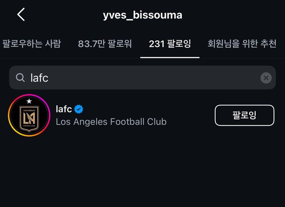Click the Los Angeles Football Club name
This screenshot has height=207, width=285.
[111, 121]
